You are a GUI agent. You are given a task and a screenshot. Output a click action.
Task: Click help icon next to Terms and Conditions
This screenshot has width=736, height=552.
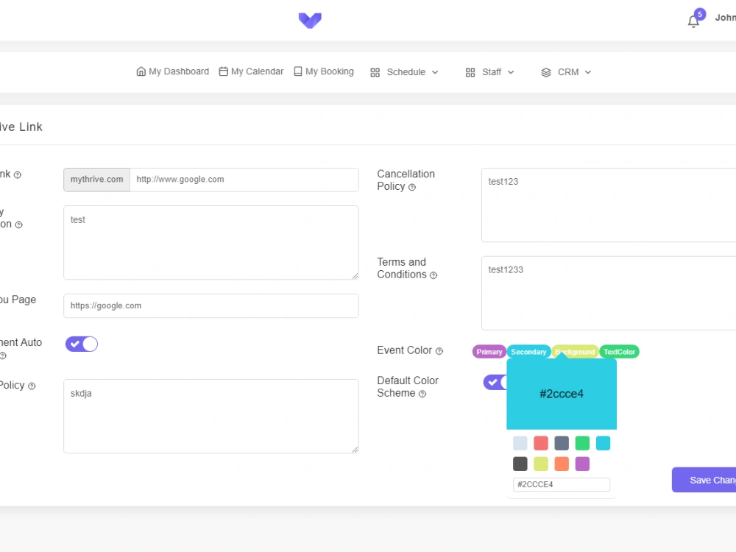point(434,275)
